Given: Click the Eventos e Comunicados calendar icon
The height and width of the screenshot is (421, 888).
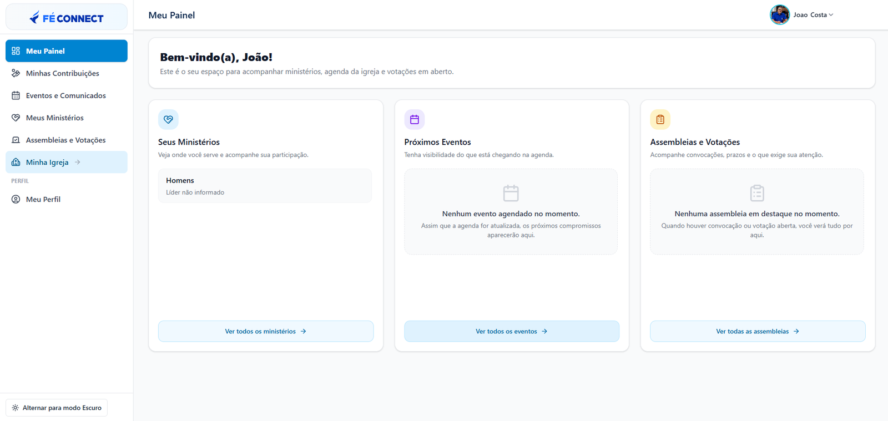Looking at the screenshot, I should pyautogui.click(x=16, y=95).
